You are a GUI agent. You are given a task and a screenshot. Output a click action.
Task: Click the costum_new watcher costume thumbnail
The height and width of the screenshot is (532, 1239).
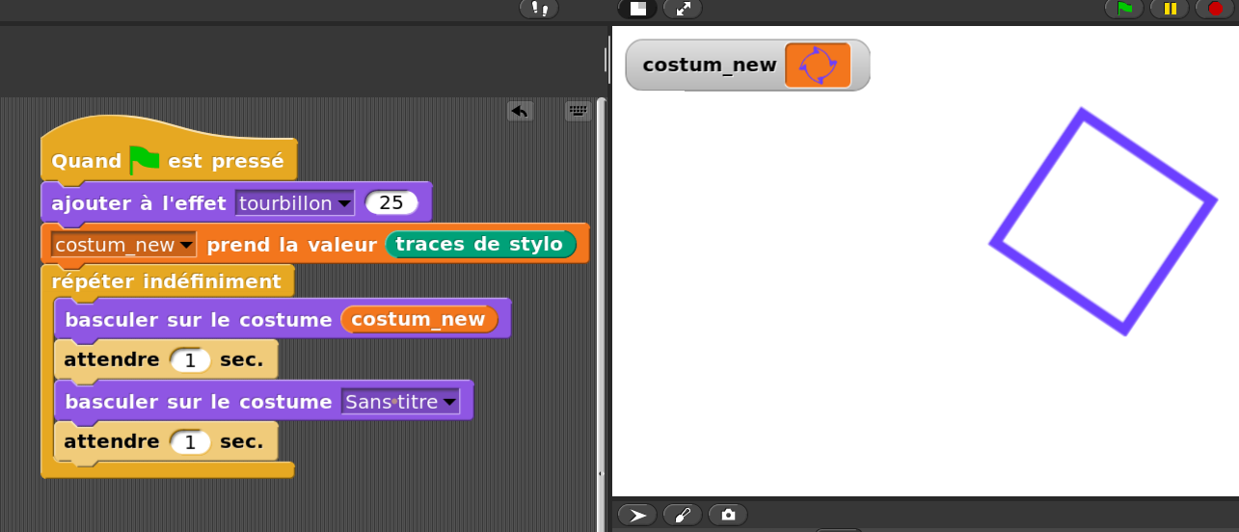(x=818, y=66)
